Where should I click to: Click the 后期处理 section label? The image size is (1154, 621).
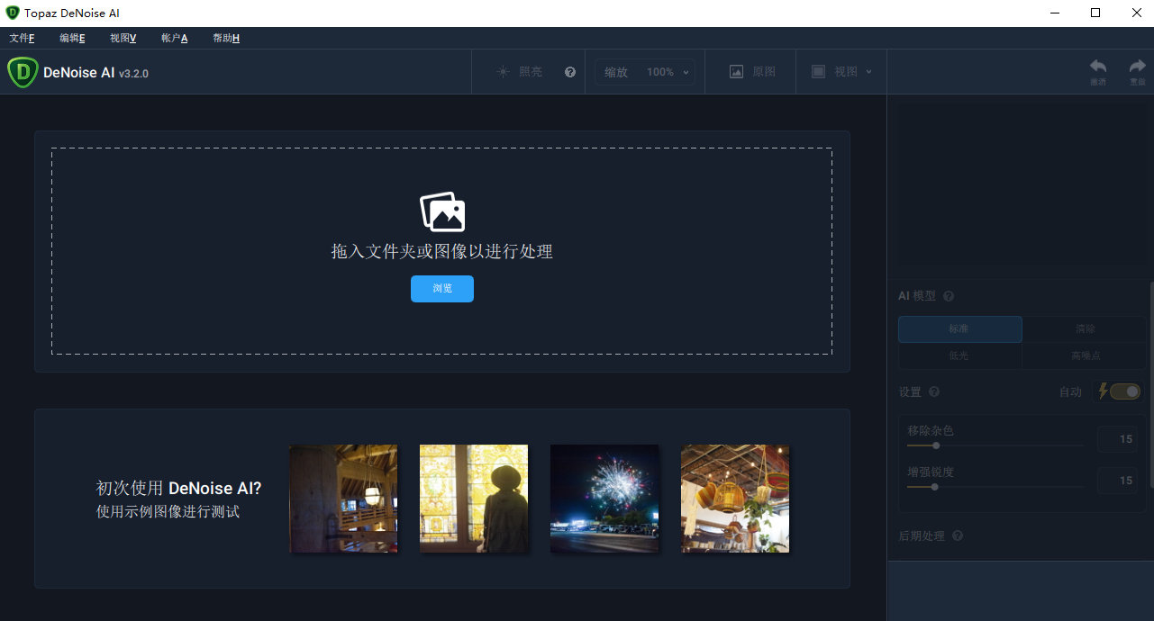(922, 535)
